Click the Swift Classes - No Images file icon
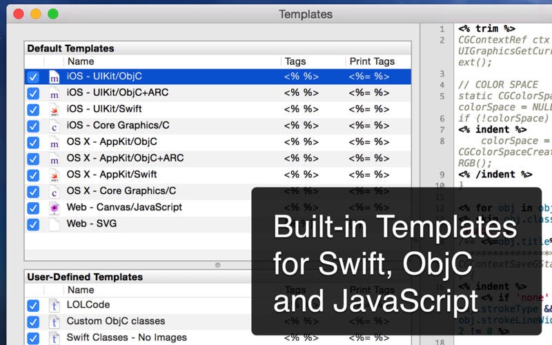This screenshot has width=552, height=345. click(55, 338)
